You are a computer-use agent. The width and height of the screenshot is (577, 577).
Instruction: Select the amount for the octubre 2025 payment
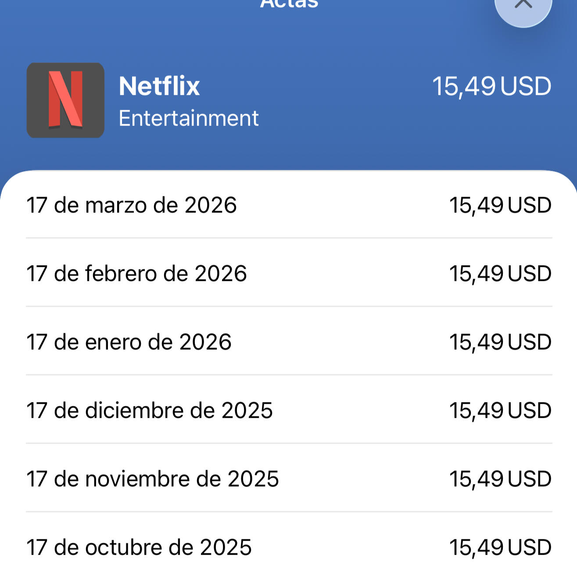click(500, 547)
